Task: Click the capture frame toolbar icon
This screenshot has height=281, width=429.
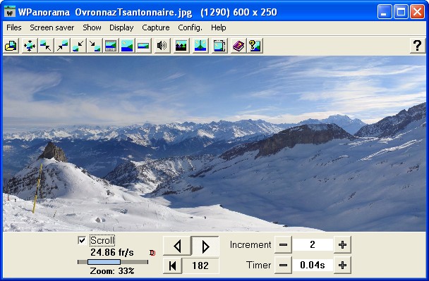Action: coord(219,46)
